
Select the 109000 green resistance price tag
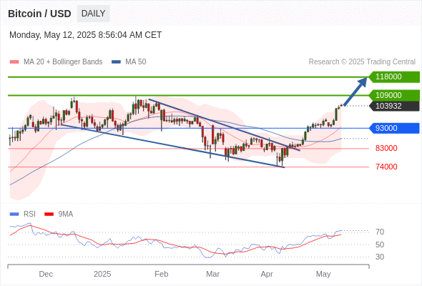click(394, 95)
